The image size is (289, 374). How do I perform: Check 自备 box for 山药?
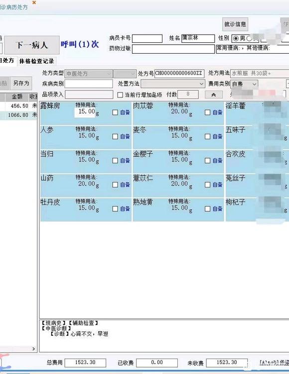click(115, 185)
